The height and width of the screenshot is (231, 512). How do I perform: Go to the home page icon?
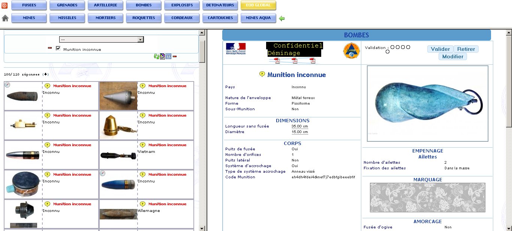coord(5,18)
